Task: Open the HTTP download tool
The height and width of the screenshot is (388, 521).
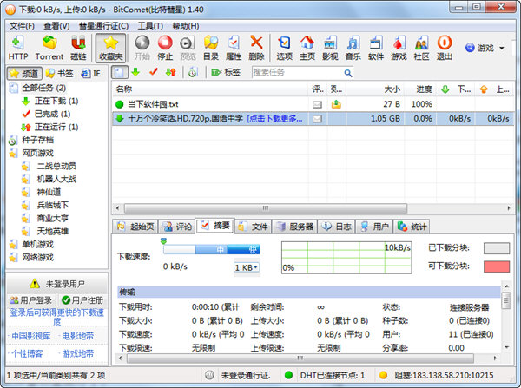Action: (18, 48)
